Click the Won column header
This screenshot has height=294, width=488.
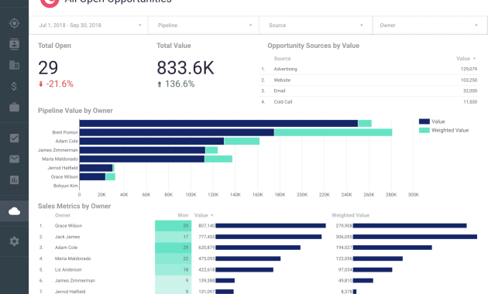[183, 215]
